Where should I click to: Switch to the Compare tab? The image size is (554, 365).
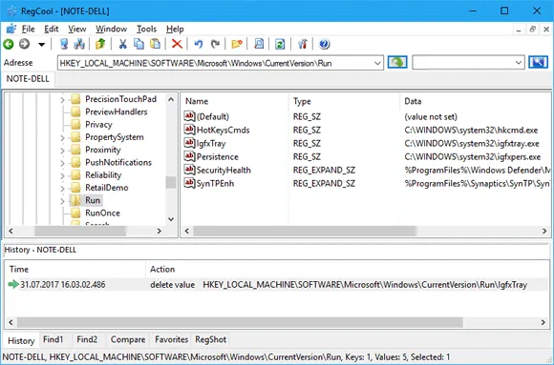pos(128,339)
